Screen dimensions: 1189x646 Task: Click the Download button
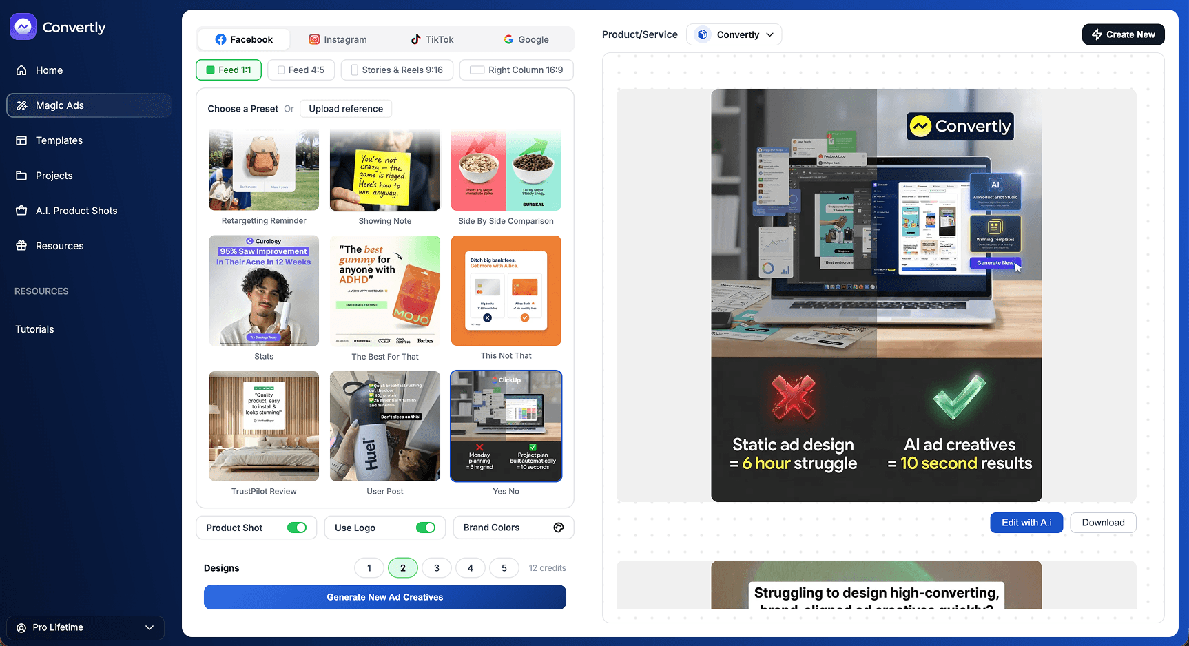(1103, 523)
